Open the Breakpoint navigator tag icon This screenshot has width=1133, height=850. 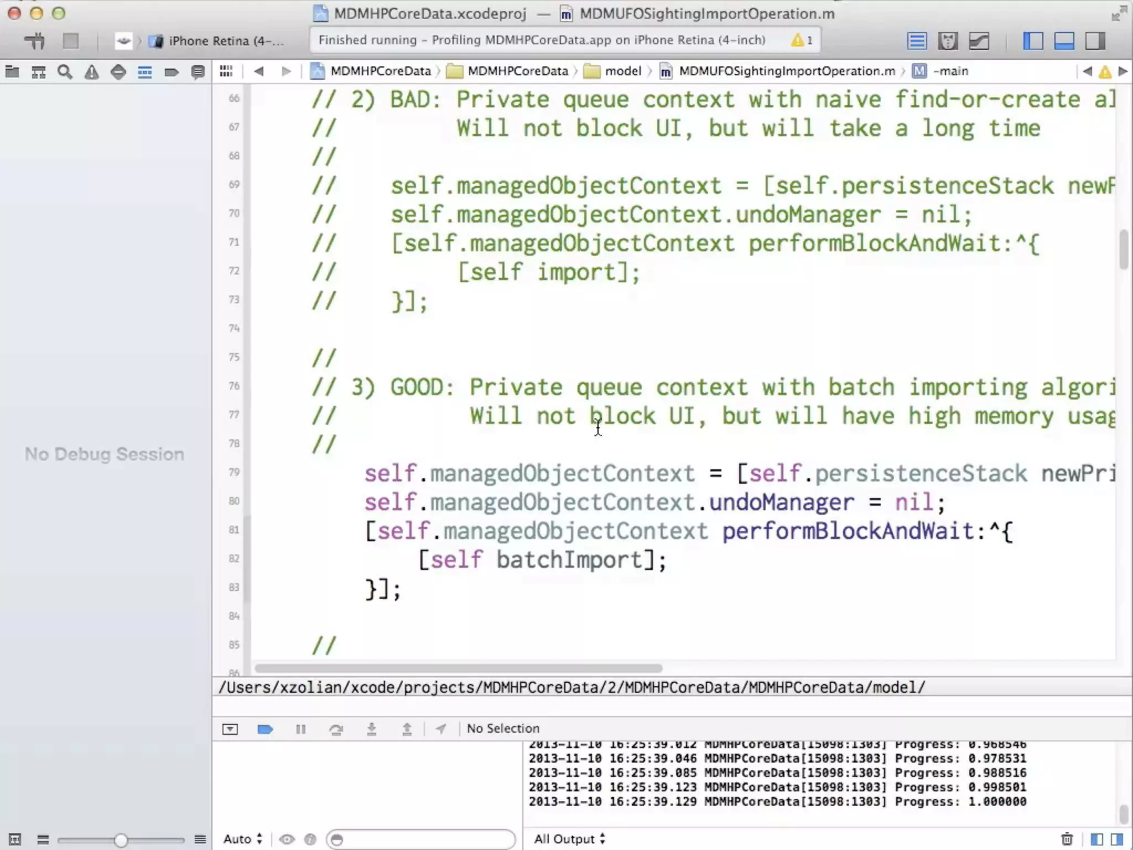pos(171,72)
